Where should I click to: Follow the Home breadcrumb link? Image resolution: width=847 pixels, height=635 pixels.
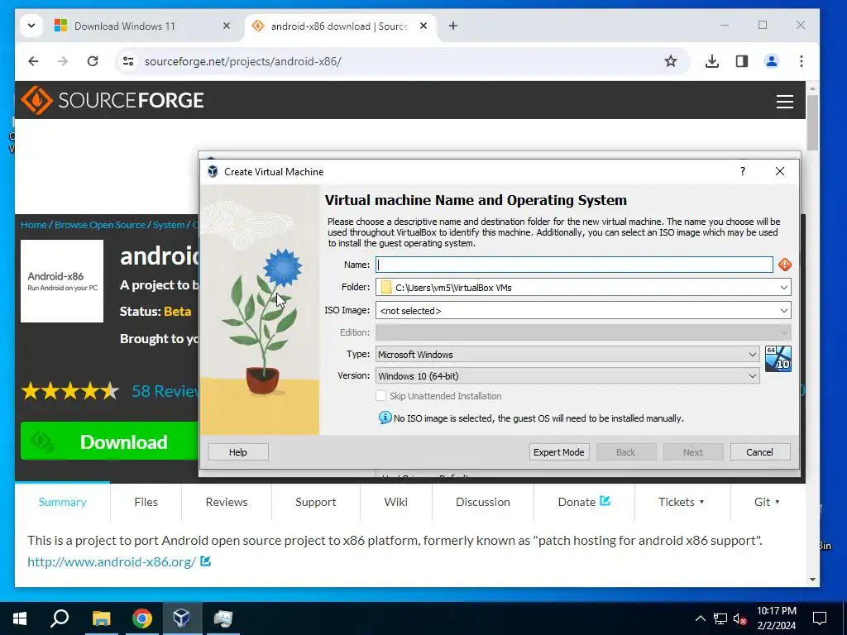tap(33, 225)
